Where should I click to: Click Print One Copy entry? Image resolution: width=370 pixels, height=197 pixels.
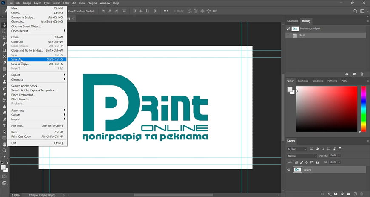coord(37,136)
